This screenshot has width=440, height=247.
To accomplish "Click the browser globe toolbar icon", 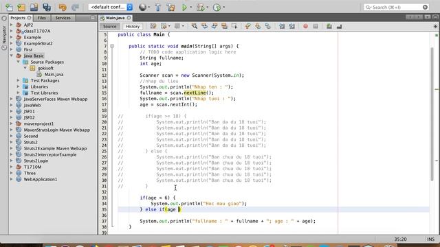I will tap(142, 8).
